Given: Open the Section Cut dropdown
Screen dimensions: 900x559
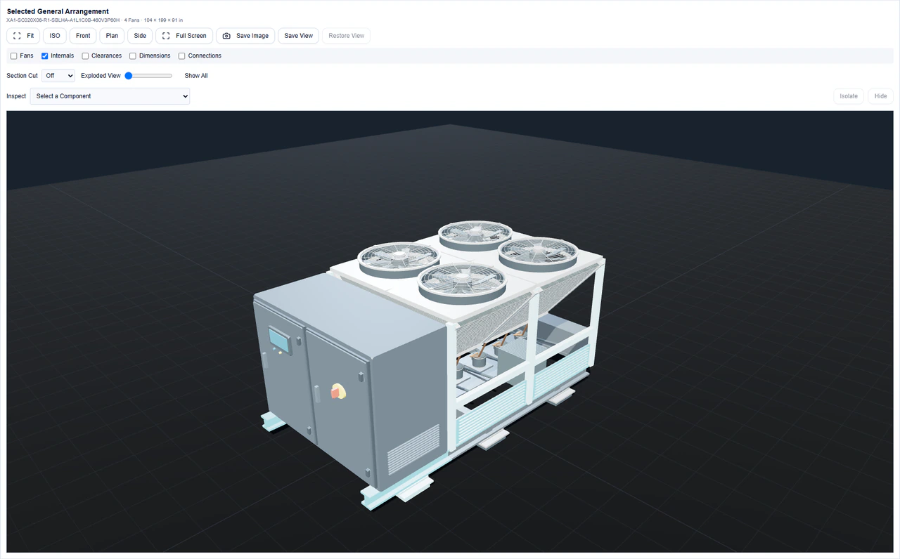Looking at the screenshot, I should coord(58,76).
